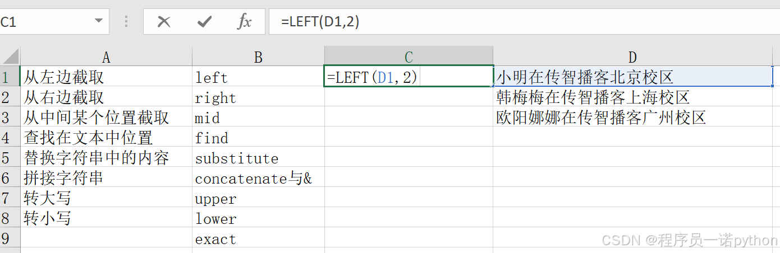The image size is (780, 253).
Task: Click the cell containing find
Action: 258,137
